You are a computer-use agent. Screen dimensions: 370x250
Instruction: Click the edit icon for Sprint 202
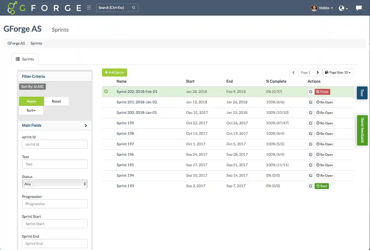point(311,92)
